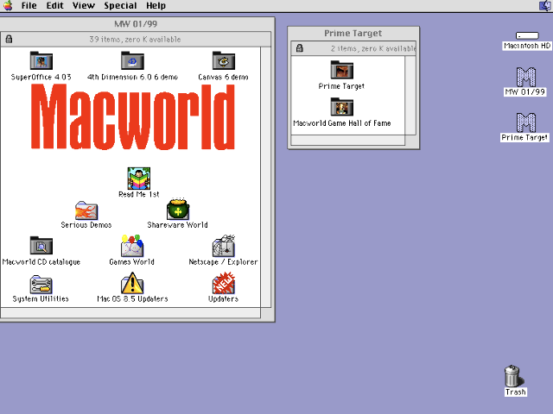Viewport: 553px width, 414px height.
Task: Click the horizontal scrollbar of MW 01/99 window
Action: (130, 313)
